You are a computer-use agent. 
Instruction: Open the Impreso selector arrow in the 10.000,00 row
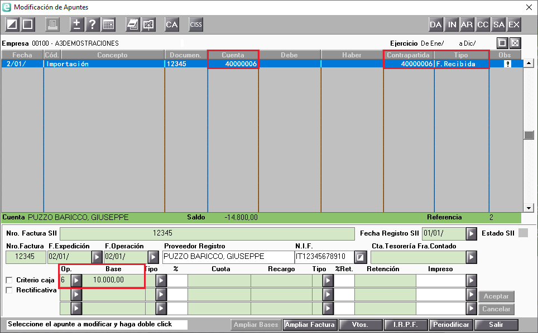coord(472,281)
